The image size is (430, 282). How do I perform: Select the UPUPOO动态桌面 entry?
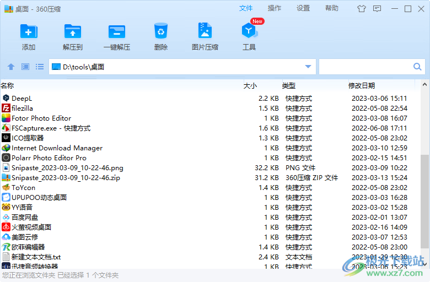[x=39, y=197]
